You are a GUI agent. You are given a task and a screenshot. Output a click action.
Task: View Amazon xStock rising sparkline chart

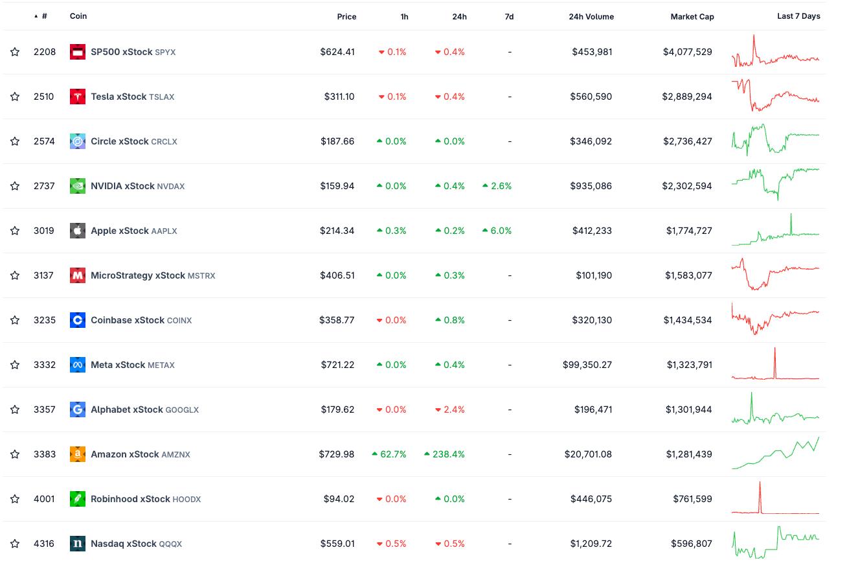click(x=775, y=453)
